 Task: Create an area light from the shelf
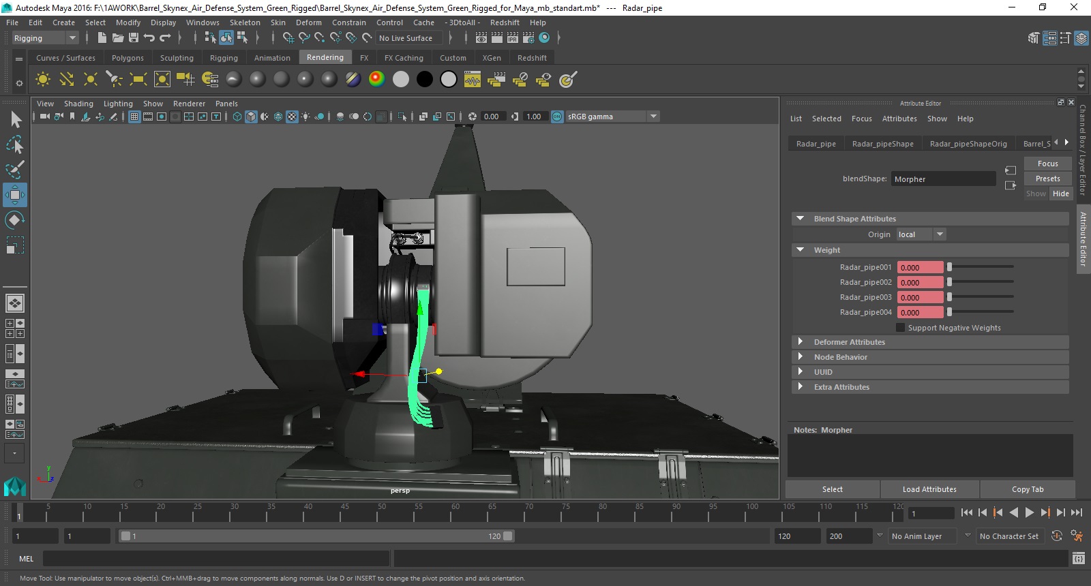pos(138,80)
